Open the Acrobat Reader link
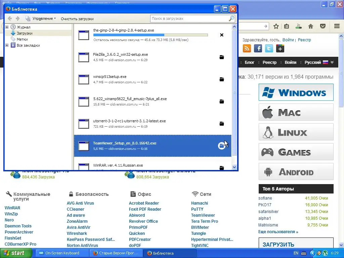The width and height of the screenshot is (344, 258). click(x=144, y=203)
